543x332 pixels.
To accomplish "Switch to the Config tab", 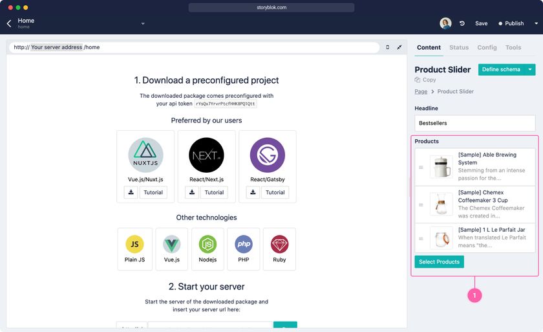I will coord(487,47).
